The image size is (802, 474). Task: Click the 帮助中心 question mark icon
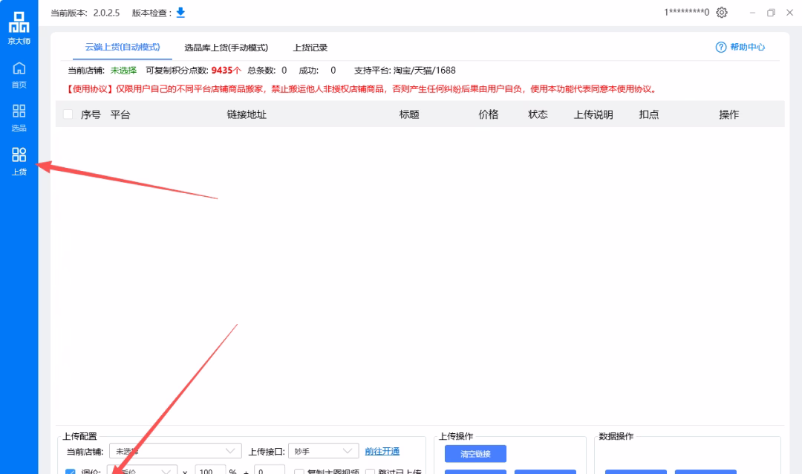point(720,47)
